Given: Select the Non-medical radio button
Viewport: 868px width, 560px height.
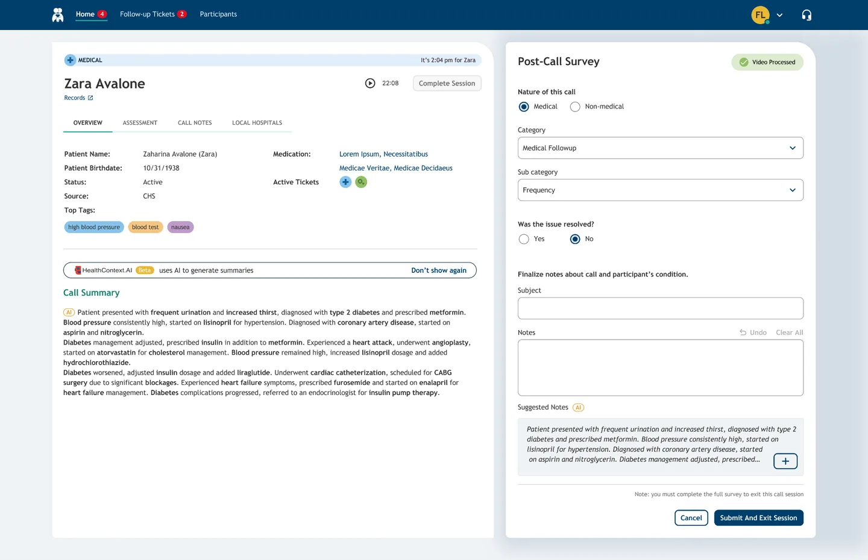Looking at the screenshot, I should coord(575,107).
